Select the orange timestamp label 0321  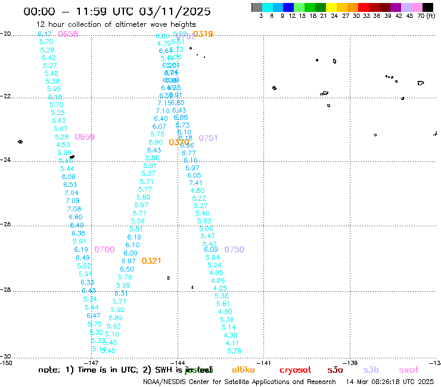point(151,261)
